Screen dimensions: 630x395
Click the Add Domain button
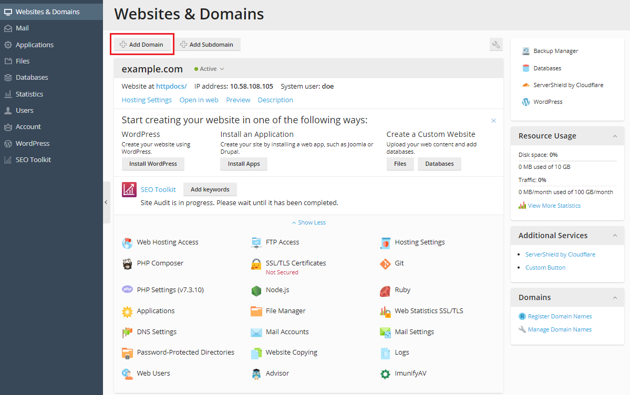click(141, 45)
